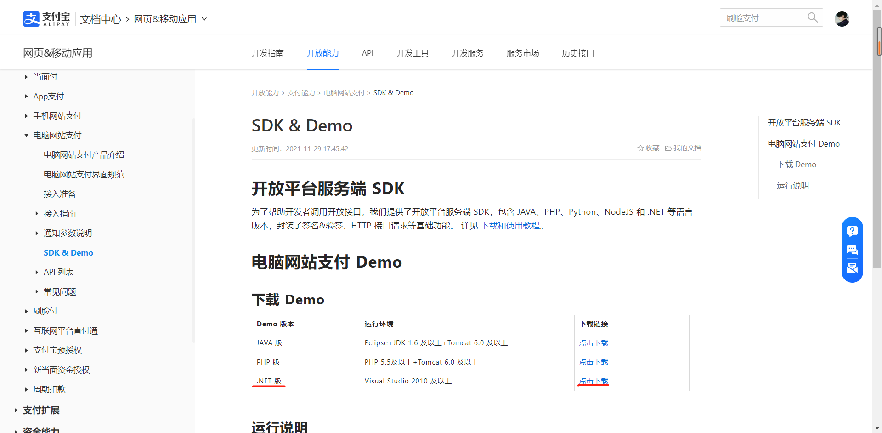Expand 支付宝预授权 tree item
882x433 pixels.
pos(26,350)
